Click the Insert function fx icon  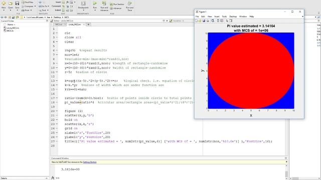click(x=67, y=2)
